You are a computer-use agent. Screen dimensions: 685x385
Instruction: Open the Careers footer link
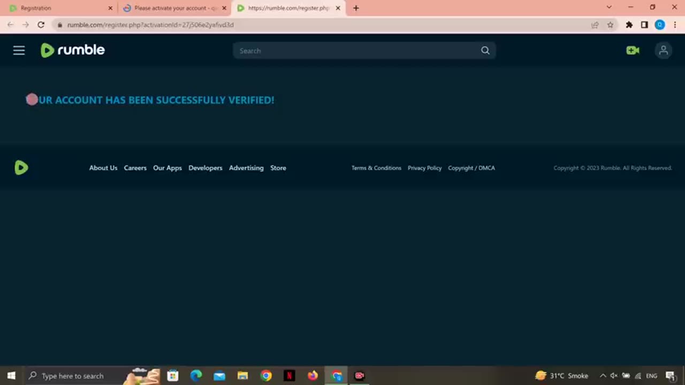[135, 168]
